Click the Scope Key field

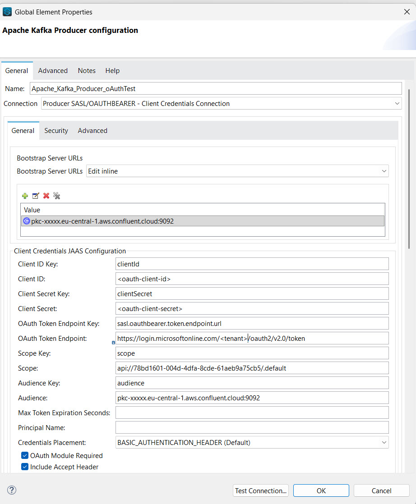click(x=252, y=353)
